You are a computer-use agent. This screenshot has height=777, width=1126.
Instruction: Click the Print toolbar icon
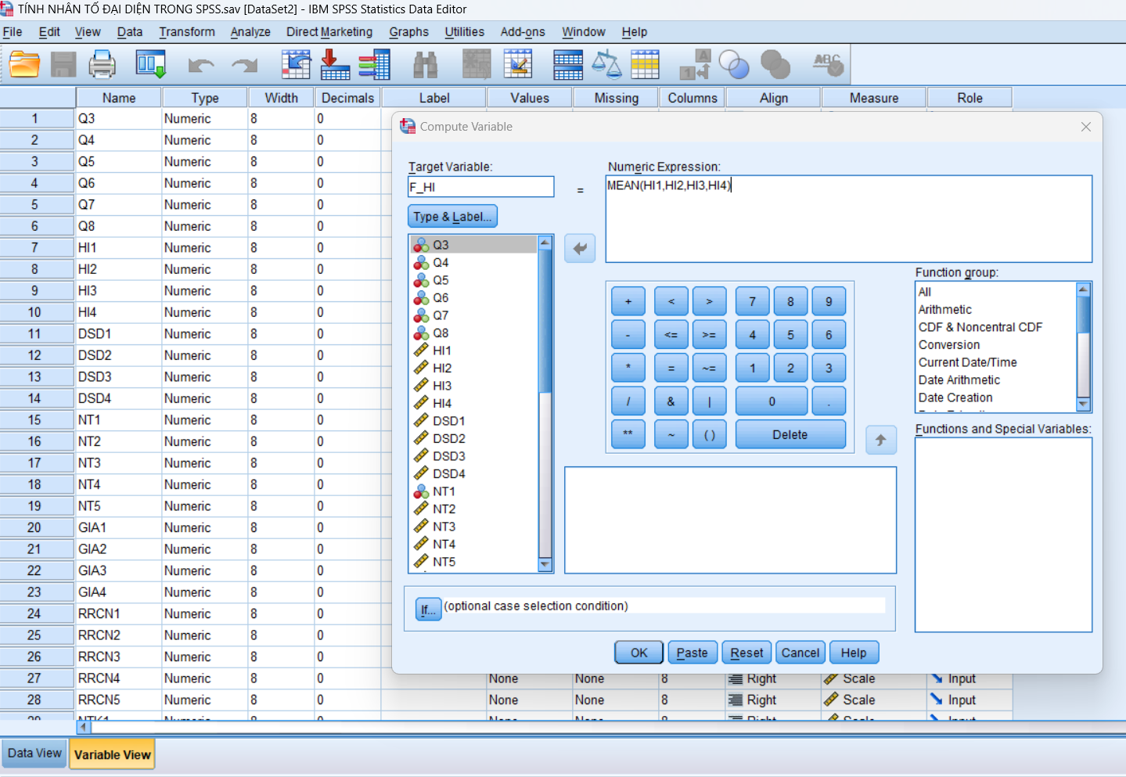coord(102,64)
